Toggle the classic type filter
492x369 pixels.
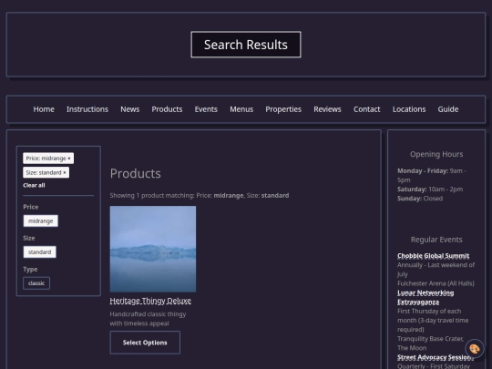[x=36, y=283]
